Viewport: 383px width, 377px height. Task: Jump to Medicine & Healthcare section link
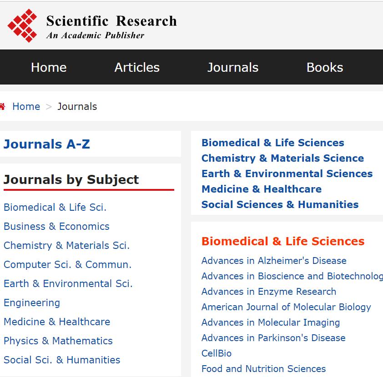pyautogui.click(x=262, y=189)
